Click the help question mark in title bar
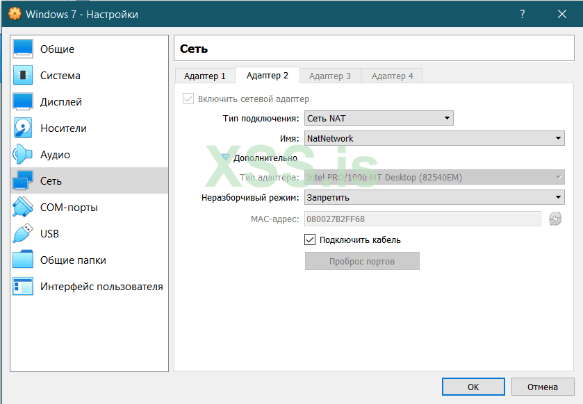 click(x=523, y=14)
